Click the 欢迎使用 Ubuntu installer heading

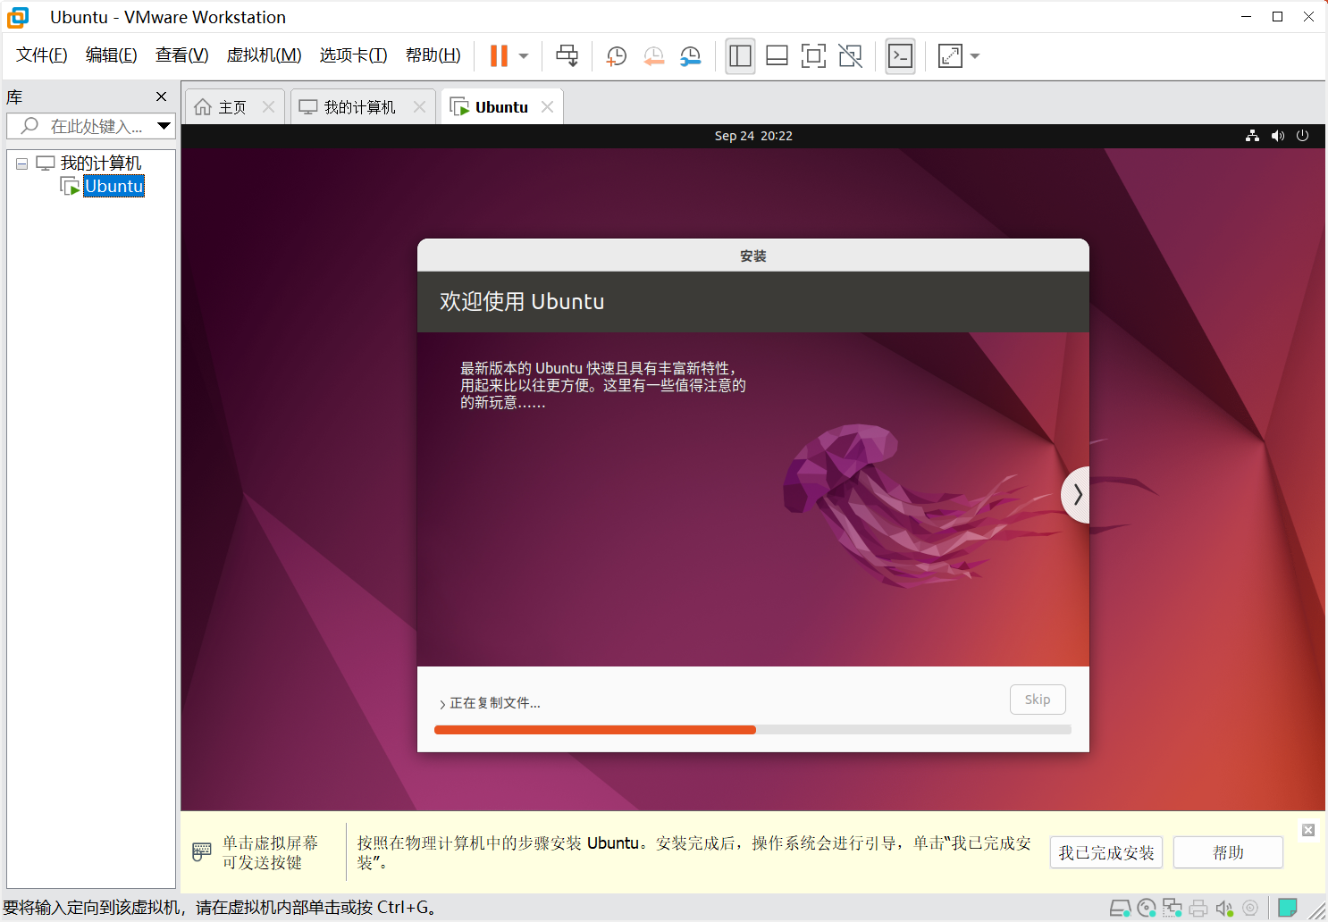coord(522,302)
